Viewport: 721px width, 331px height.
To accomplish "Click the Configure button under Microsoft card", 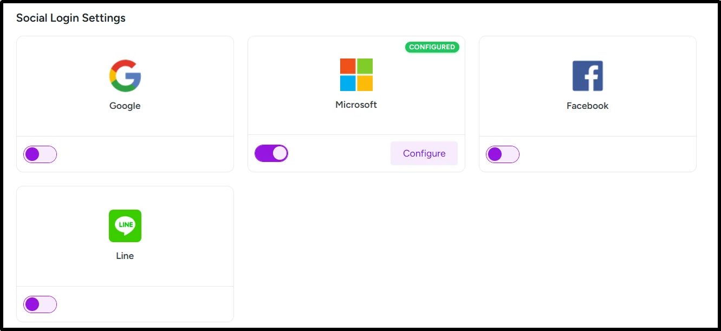I will coord(424,153).
